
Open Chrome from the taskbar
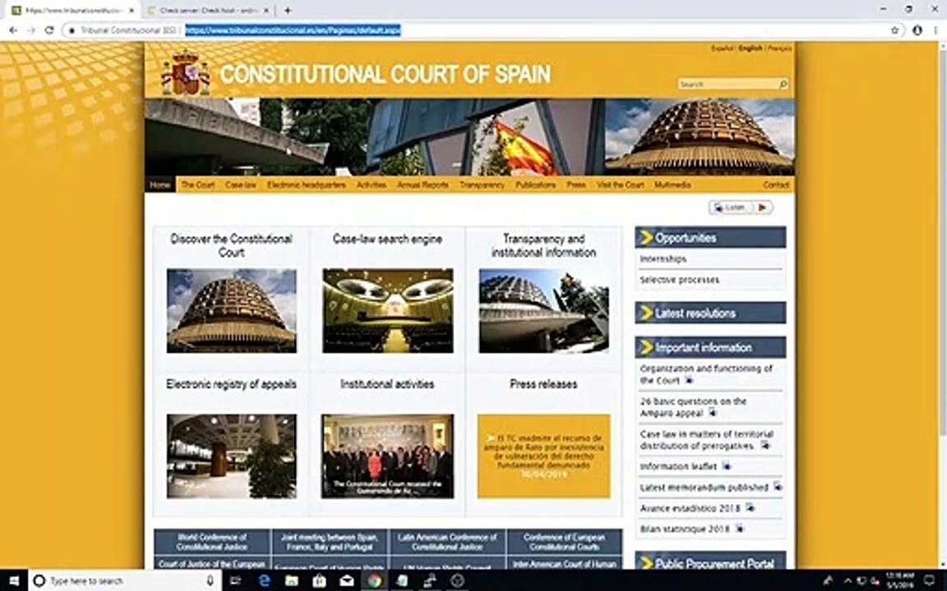(375, 581)
